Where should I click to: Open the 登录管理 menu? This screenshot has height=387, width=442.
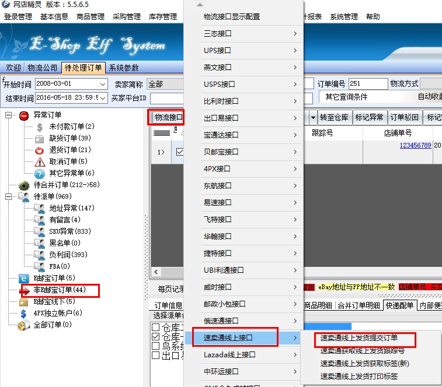coord(18,17)
